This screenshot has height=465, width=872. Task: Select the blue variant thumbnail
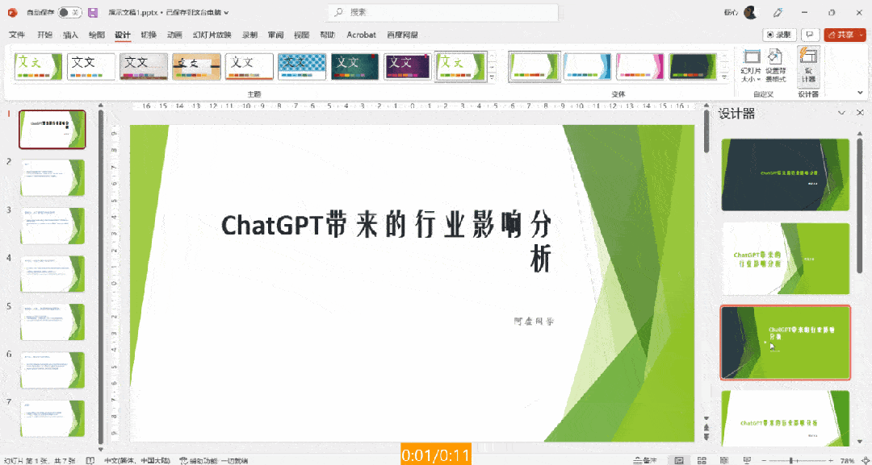(587, 67)
